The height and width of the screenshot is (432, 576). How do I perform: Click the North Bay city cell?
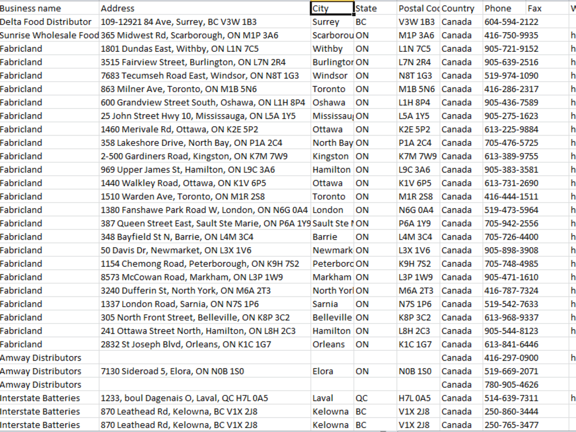pyautogui.click(x=332, y=142)
